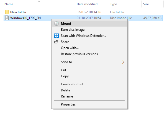Select Delete from the context menu
This screenshot has height=113, width=167.
click(89, 90)
